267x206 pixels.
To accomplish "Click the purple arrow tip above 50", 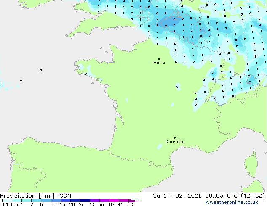I will tap(133, 201).
